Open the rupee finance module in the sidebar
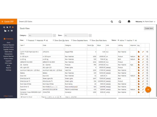Viewport: 157px width, 117px height. [x=10, y=27]
